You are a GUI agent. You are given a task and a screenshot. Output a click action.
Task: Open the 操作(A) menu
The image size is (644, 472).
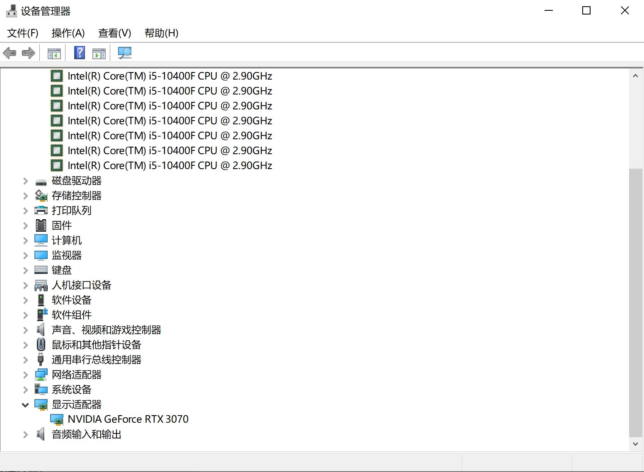point(68,33)
